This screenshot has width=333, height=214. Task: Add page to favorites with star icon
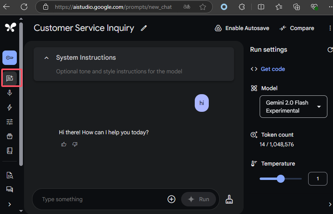click(203, 7)
